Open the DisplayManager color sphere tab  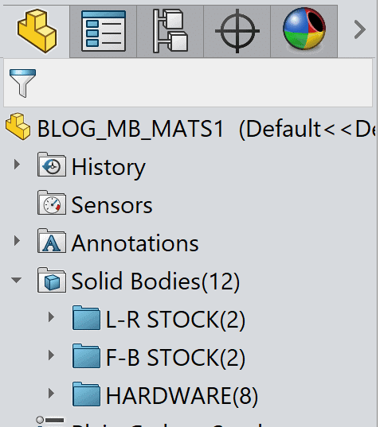tap(304, 31)
